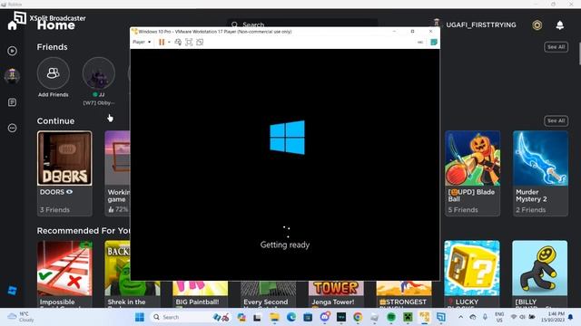Viewport: 581px width, 326px height.
Task: Open Spotify from taskbar
Action: click(391, 317)
